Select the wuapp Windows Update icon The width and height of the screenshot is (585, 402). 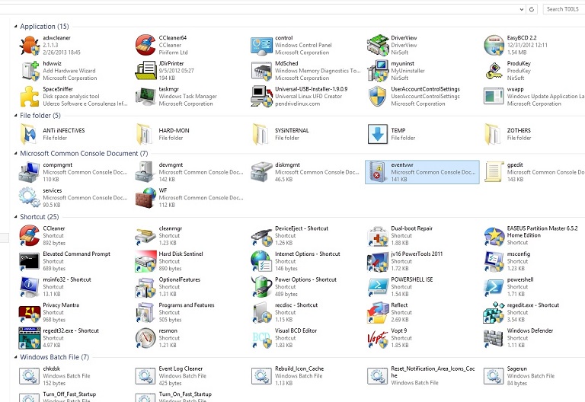(x=494, y=97)
